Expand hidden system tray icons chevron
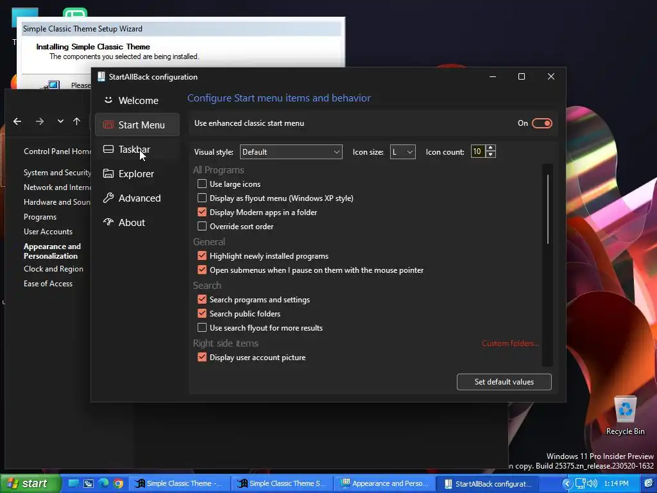Image resolution: width=657 pixels, height=493 pixels. pyautogui.click(x=567, y=483)
